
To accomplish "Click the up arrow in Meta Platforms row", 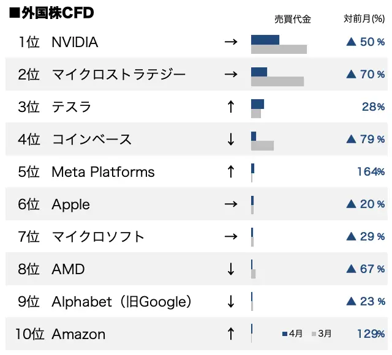I will click(x=230, y=171).
